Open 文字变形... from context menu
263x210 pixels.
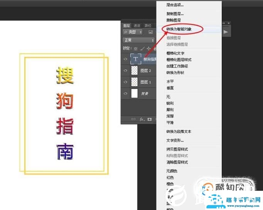pos(175,140)
